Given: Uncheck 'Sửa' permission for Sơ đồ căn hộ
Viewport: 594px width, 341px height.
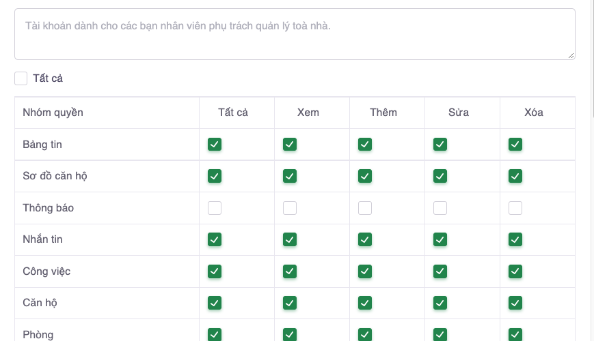Looking at the screenshot, I should coord(440,176).
